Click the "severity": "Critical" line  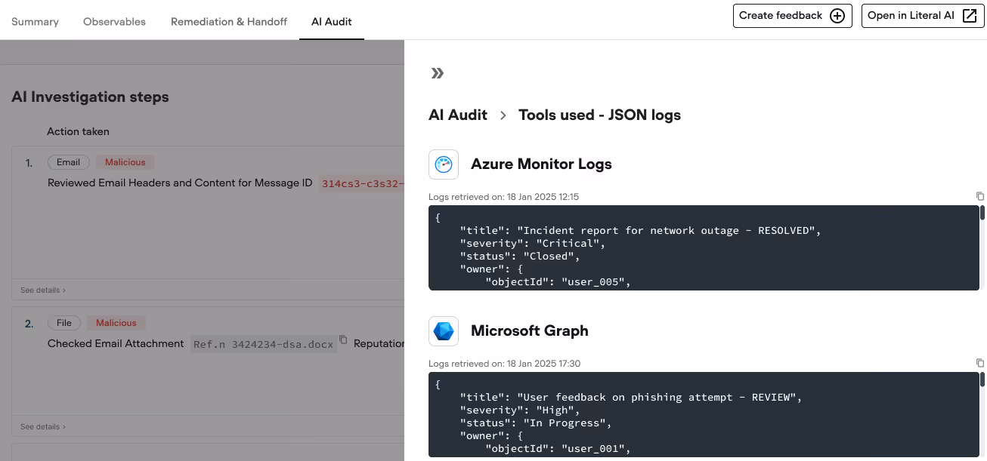(533, 244)
